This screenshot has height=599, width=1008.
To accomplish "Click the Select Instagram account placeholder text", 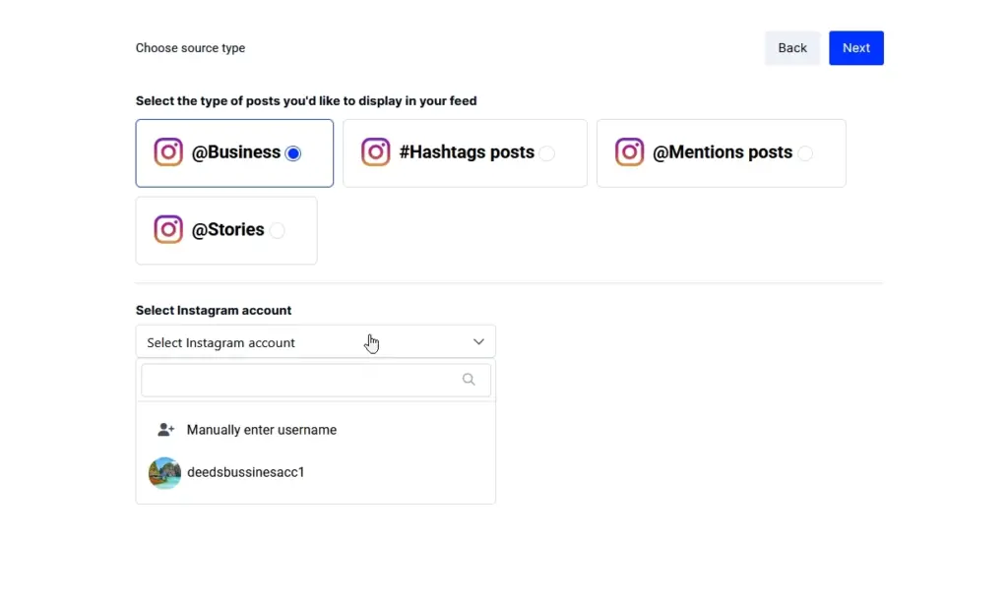I will 221,343.
